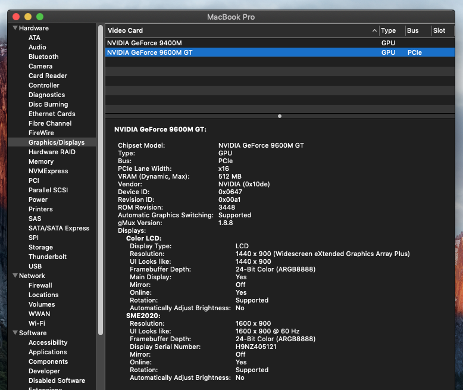
Task: Open the Bluetooth hardware entry
Action: [43, 57]
